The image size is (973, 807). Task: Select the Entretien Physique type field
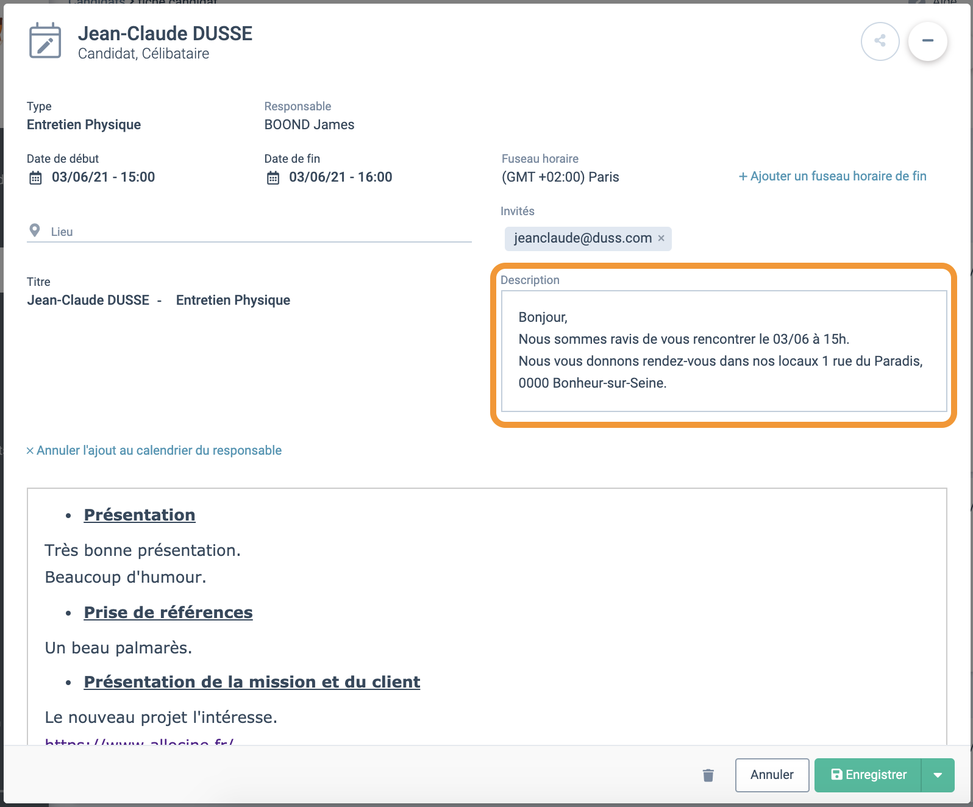tap(84, 124)
